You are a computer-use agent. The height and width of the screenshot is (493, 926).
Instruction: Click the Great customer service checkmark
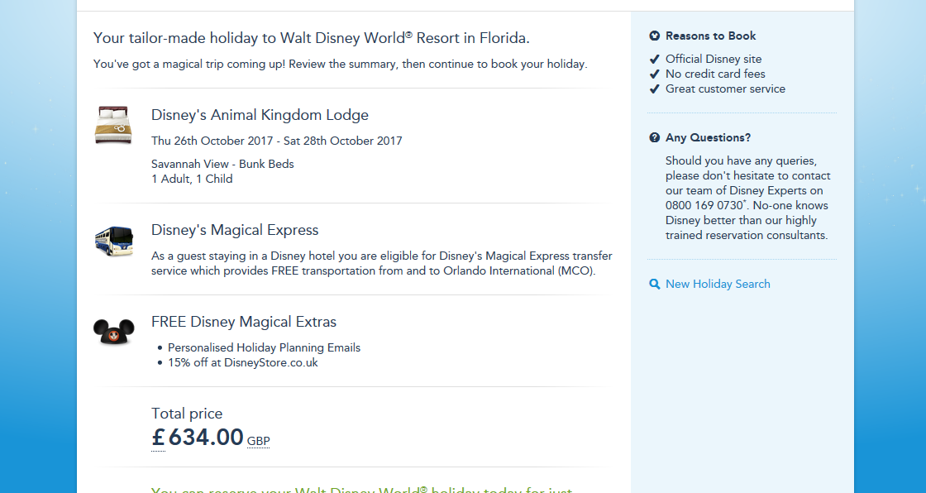click(x=655, y=89)
